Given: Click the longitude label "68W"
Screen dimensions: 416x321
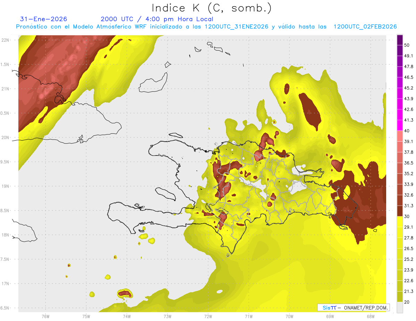Looking at the screenshot, I should [370, 316].
